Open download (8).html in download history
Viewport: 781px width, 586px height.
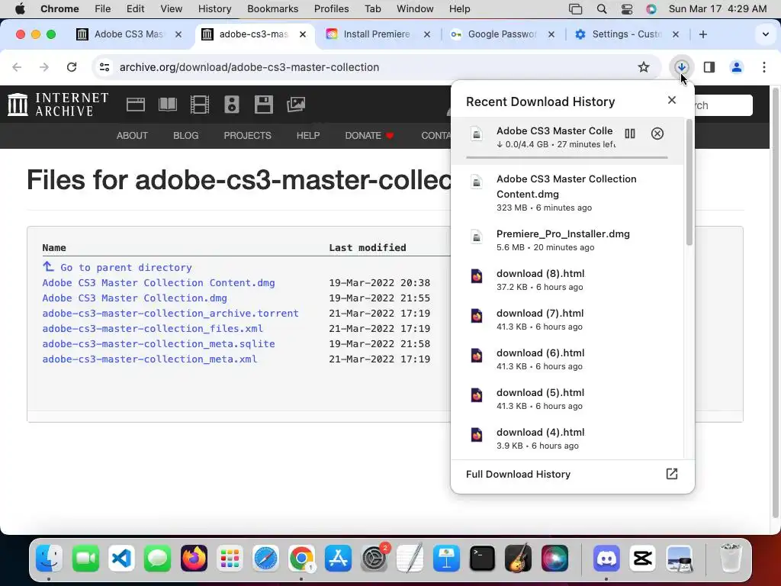567,279
